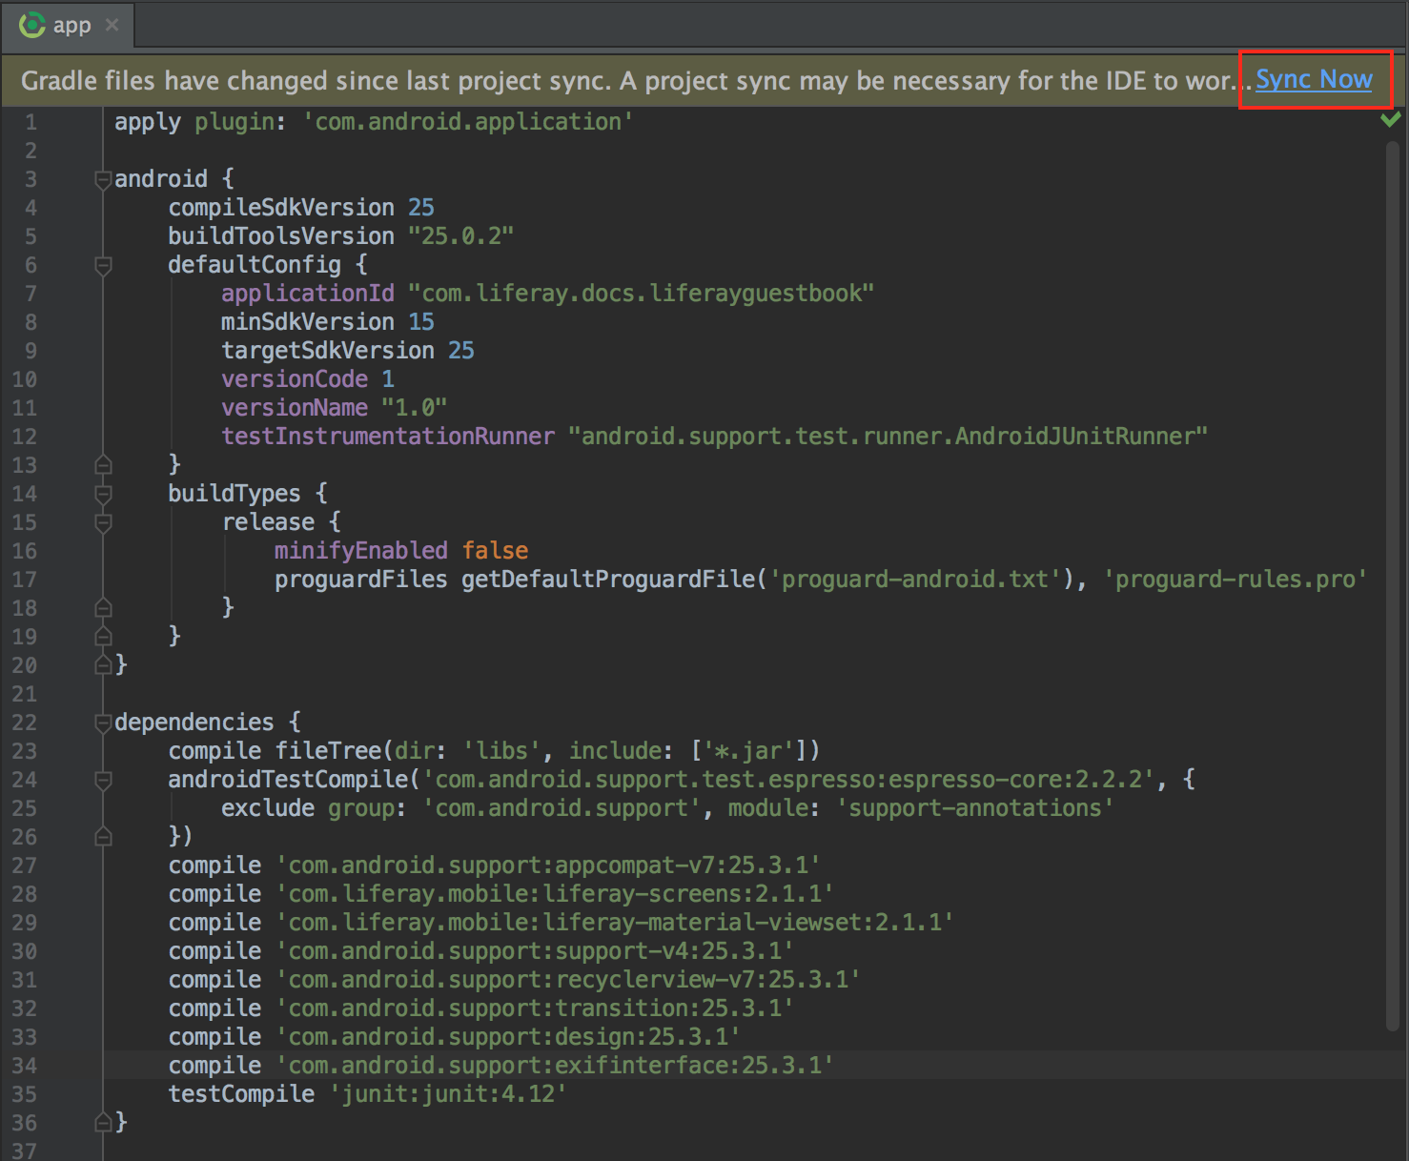Click recyclerview-v7:25.3.1 dependency line
Viewport: 1409px width, 1161px height.
coord(515,980)
